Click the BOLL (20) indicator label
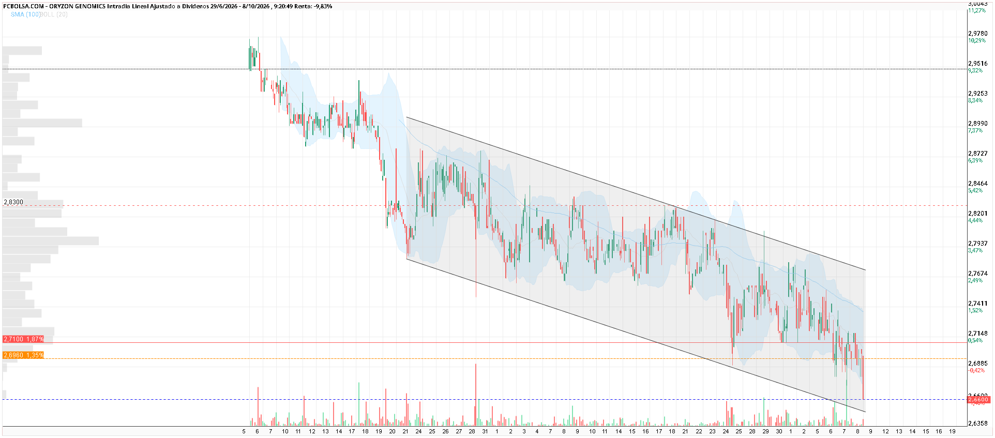Image resolution: width=995 pixels, height=438 pixels. pyautogui.click(x=54, y=14)
